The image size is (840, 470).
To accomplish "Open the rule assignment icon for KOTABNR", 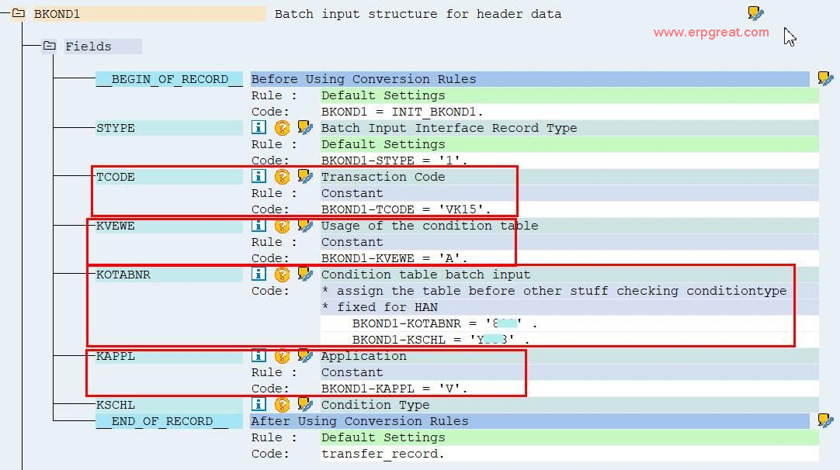I will coord(305,274).
